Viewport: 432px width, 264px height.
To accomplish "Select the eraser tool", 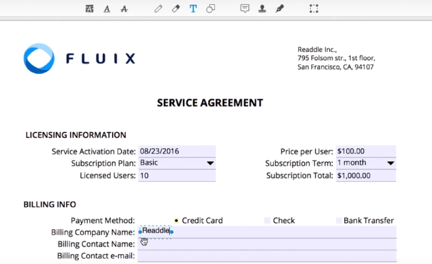I will [175, 9].
